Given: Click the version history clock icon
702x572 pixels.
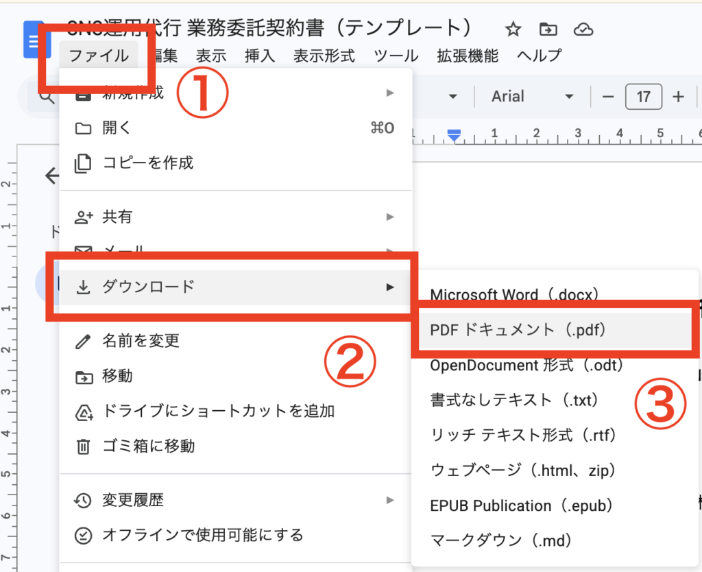Looking at the screenshot, I should 83,500.
